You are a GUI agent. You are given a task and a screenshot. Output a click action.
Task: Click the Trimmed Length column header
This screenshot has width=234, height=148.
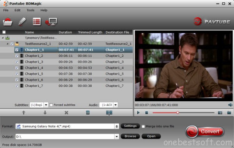(90, 32)
